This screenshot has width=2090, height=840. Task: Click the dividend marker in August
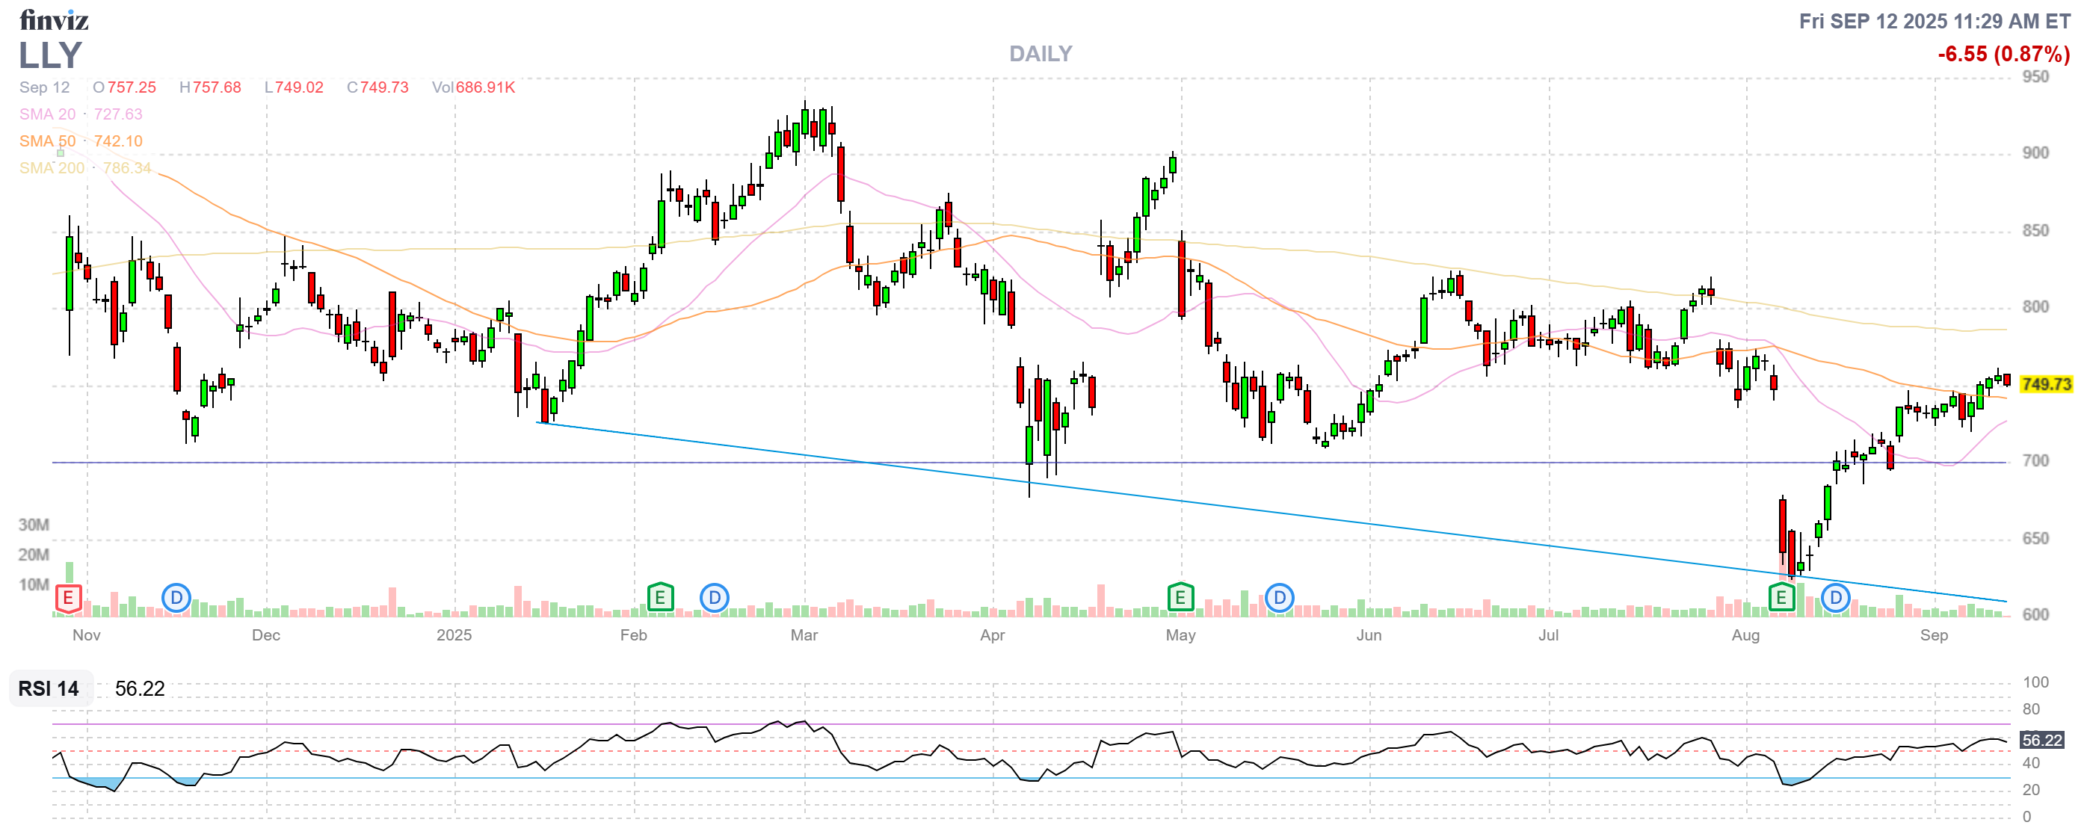tap(1835, 599)
